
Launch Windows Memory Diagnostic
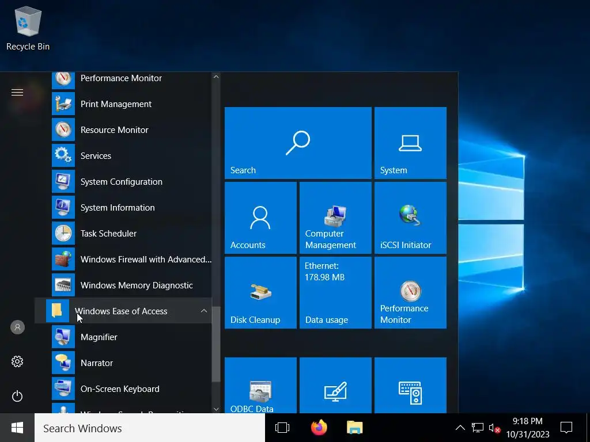123,285
